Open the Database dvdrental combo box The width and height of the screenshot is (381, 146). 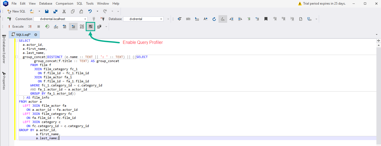pyautogui.click(x=143, y=19)
